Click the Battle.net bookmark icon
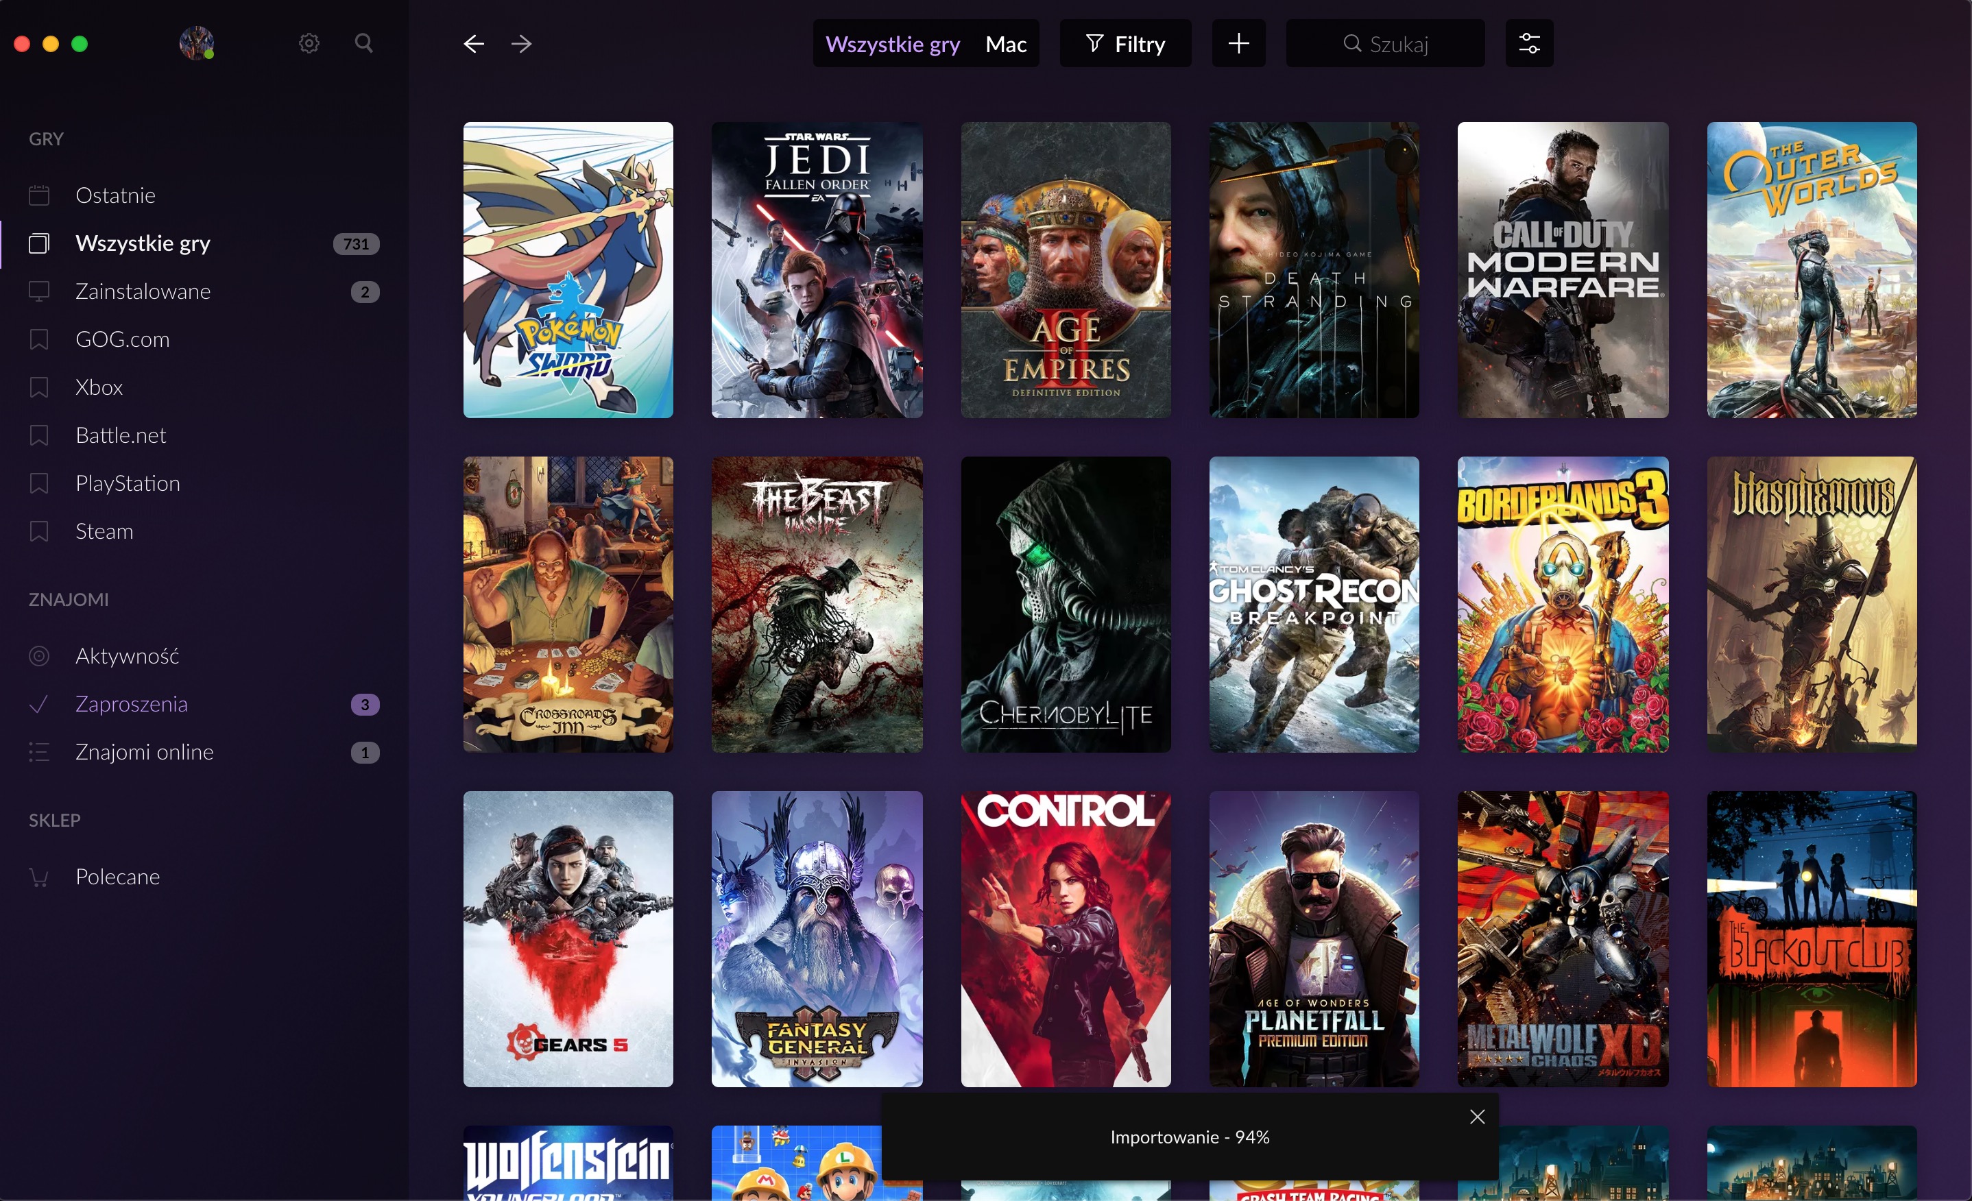This screenshot has width=1972, height=1201. click(x=39, y=435)
